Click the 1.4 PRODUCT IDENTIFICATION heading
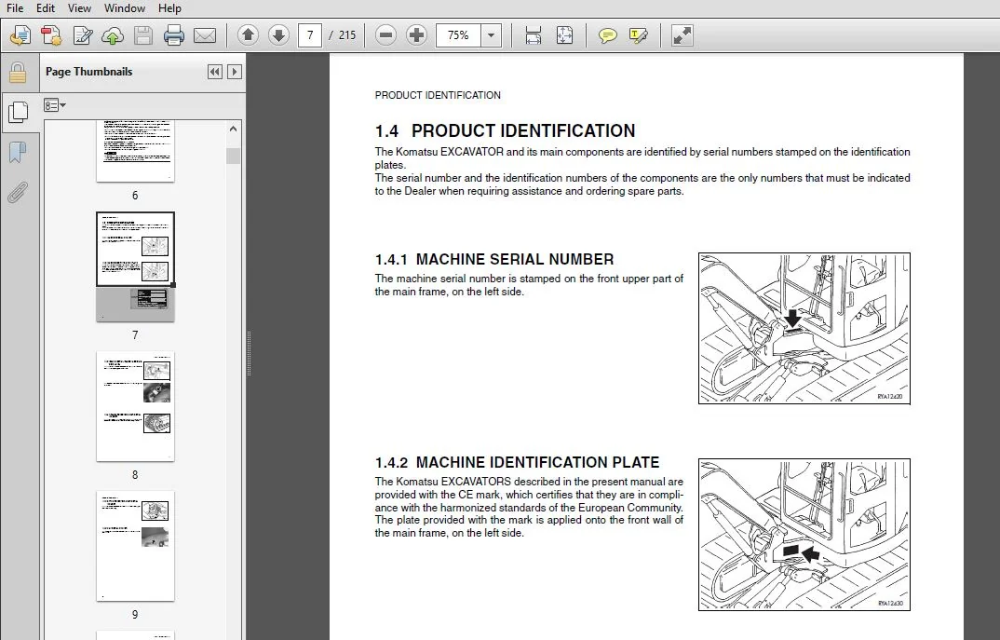1000x640 pixels. 505,130
